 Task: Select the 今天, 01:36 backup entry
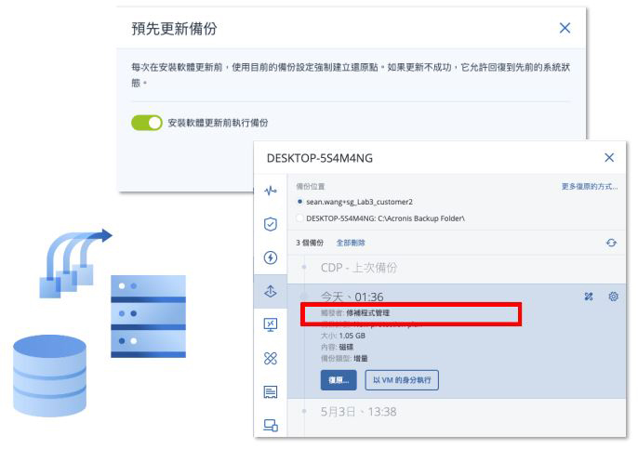[x=352, y=297]
